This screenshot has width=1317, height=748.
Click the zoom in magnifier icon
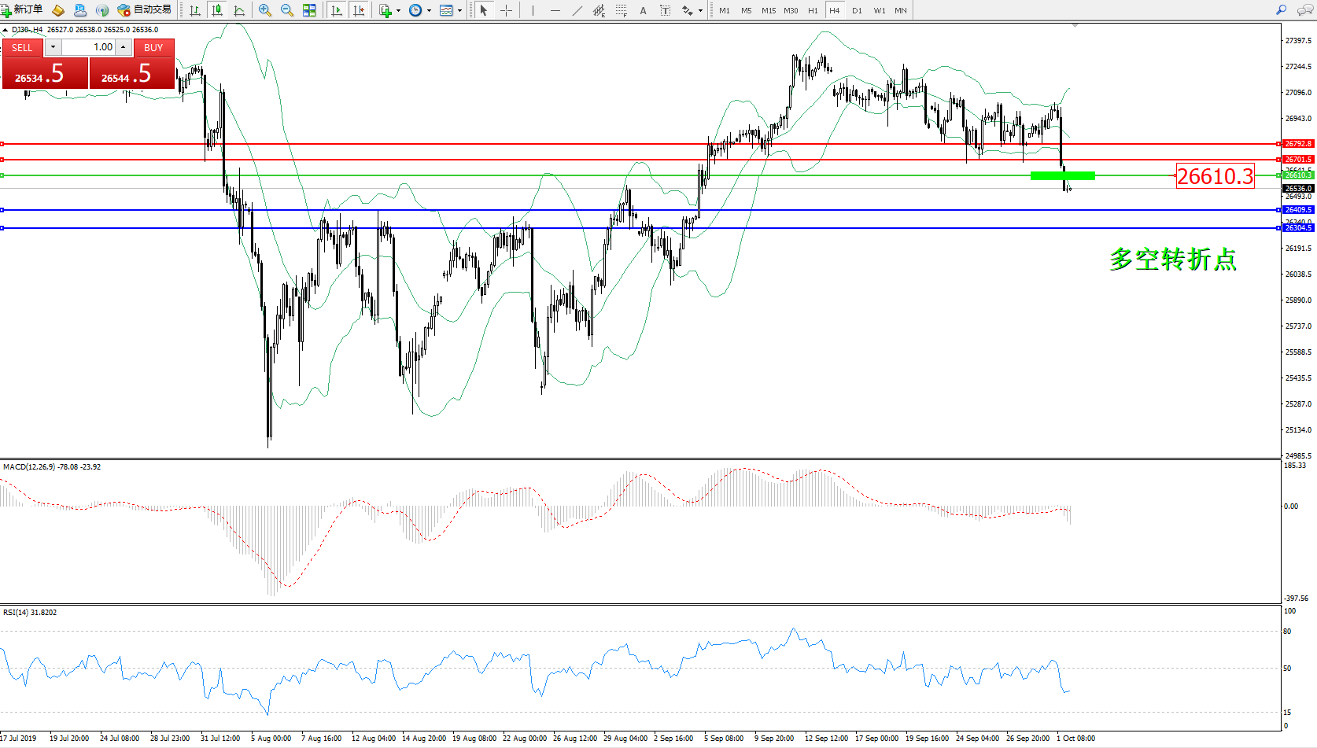point(265,10)
